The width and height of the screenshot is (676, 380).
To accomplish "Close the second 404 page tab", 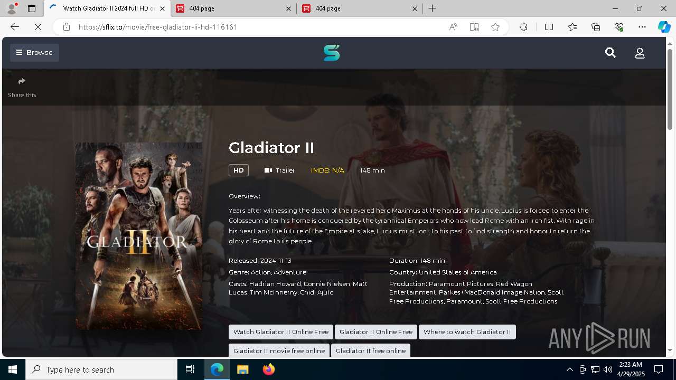I will point(415,8).
